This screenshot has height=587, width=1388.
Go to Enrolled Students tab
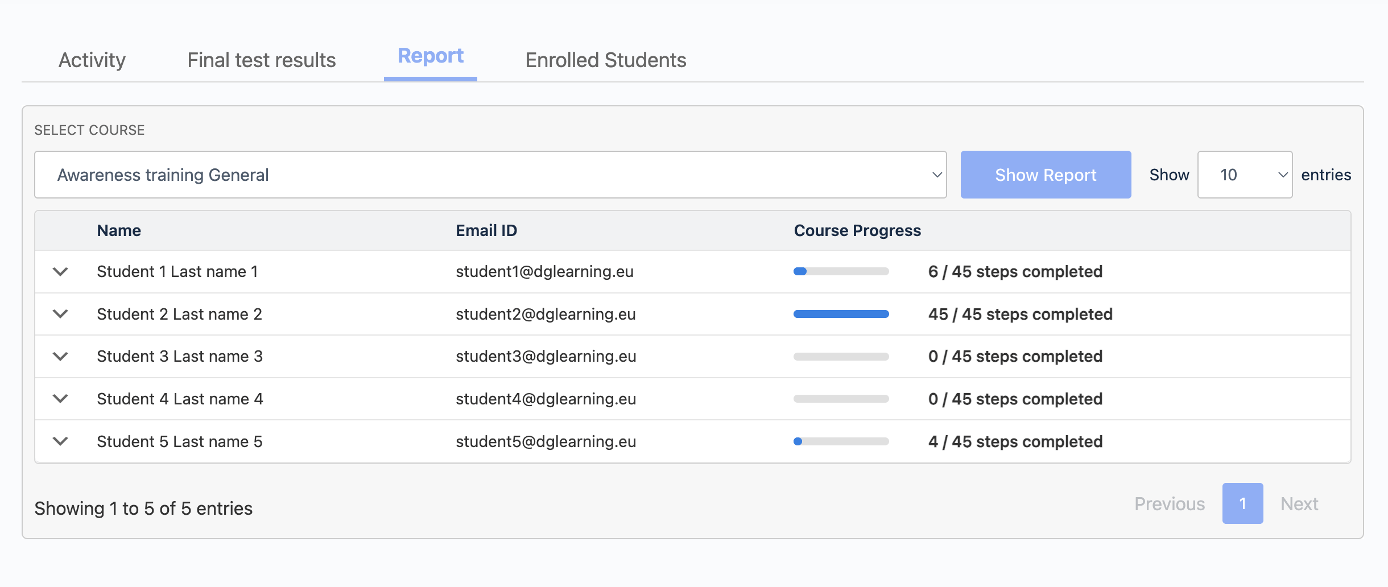click(606, 60)
